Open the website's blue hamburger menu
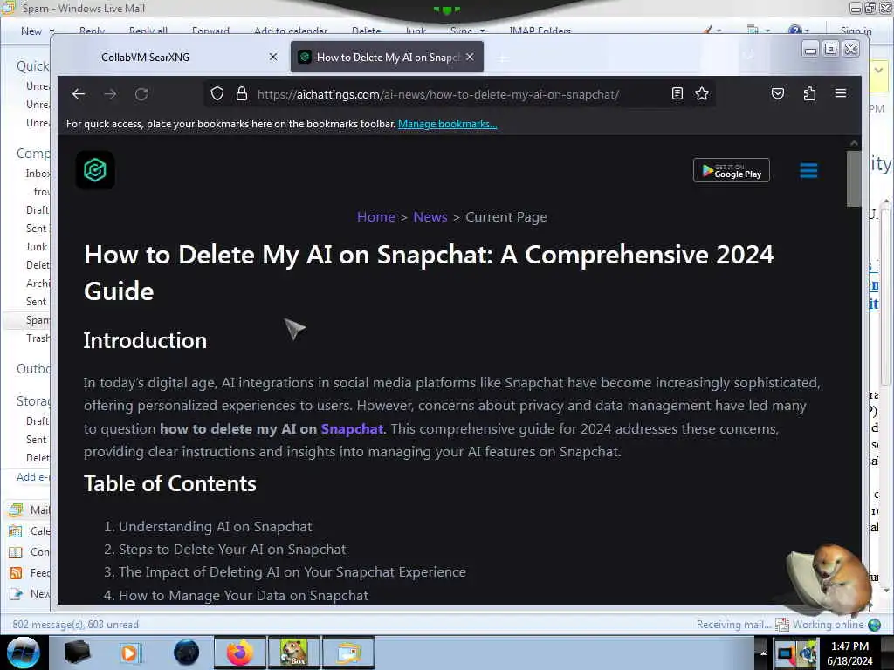 tap(808, 170)
